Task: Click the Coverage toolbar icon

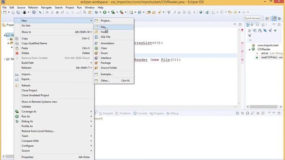Action: [x=113, y=12]
